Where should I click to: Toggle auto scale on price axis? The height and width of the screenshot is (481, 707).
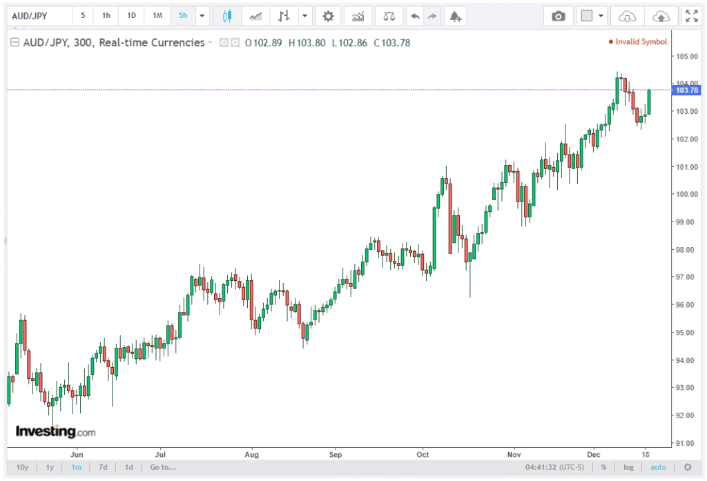(658, 467)
